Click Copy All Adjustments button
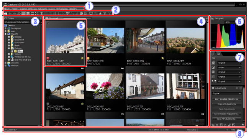249x140 pixels. coord(226,104)
